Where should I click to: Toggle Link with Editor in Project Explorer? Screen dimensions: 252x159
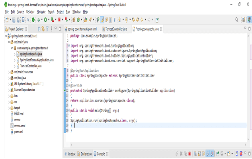click(42, 29)
